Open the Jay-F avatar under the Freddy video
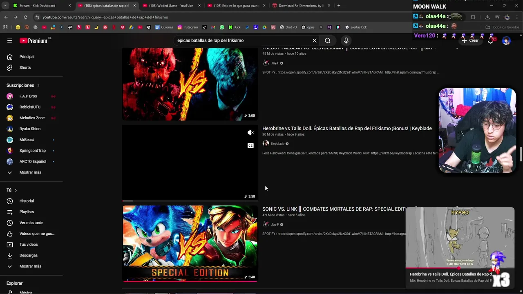The height and width of the screenshot is (294, 523). point(266,63)
